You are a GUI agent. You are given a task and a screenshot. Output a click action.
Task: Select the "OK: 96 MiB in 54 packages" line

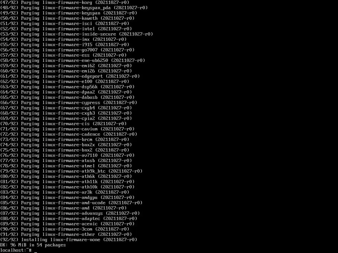[x=33, y=245]
